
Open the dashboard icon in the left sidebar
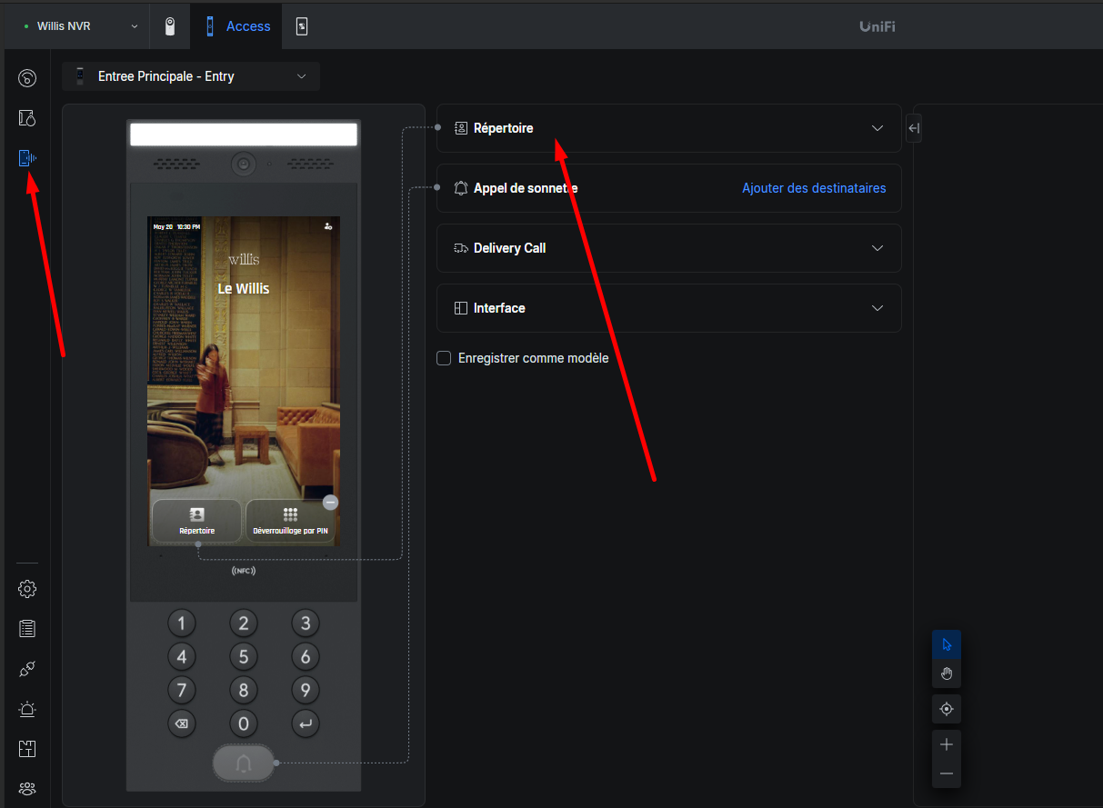[x=27, y=78]
